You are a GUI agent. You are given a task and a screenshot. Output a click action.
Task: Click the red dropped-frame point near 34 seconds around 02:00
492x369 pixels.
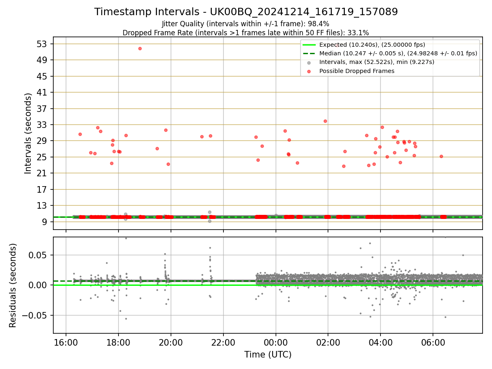325,121
